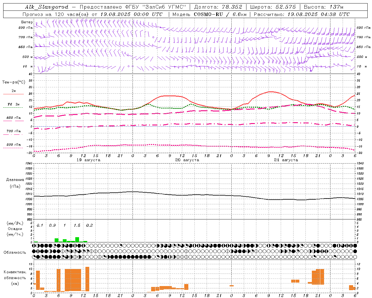The width and height of the screenshot is (372, 298).
Task: Click the 0.2 precipitation amount
Action: click(89, 226)
